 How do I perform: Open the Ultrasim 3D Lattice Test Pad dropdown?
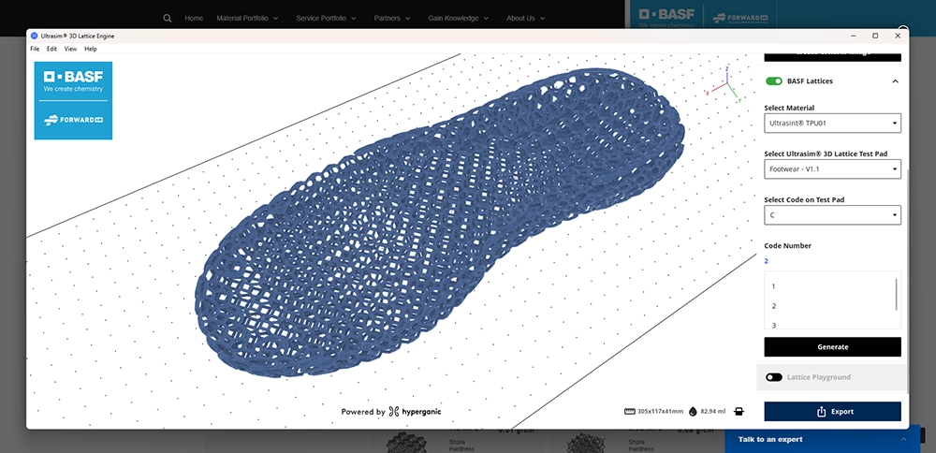tap(832, 168)
